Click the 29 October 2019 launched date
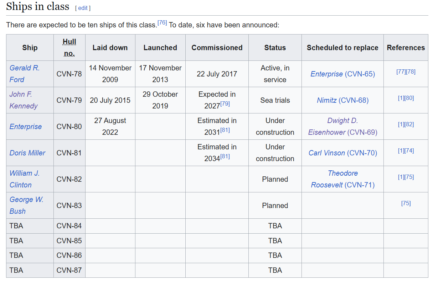The image size is (433, 287). 160,100
